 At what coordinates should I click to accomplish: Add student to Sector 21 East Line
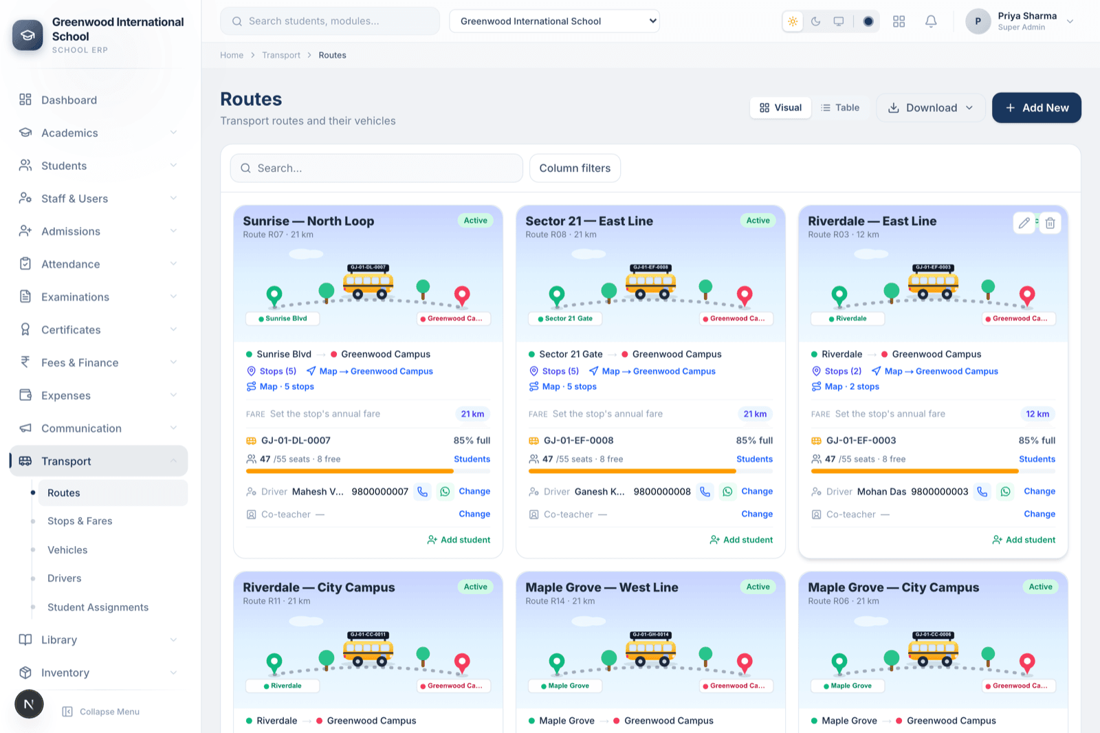tap(741, 540)
